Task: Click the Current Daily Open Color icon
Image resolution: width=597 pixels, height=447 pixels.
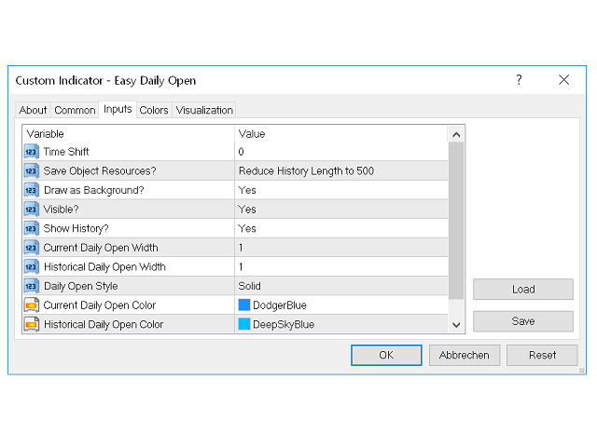Action: coord(31,305)
